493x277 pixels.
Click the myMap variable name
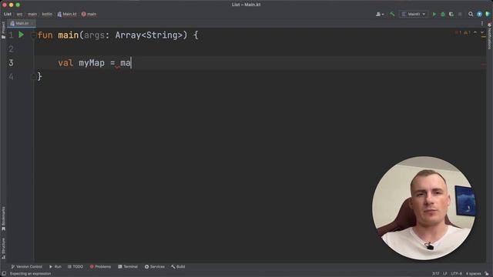tap(92, 63)
